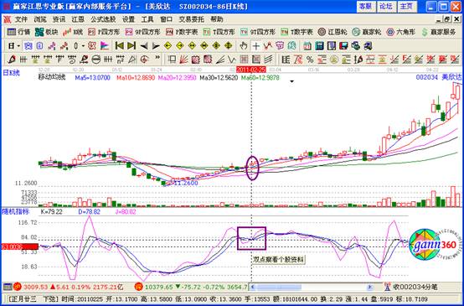Open the 六角形 hexagon tool

click(400, 32)
